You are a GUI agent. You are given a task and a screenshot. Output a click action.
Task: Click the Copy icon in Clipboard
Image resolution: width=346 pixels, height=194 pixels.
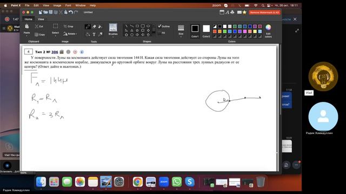(37, 34)
